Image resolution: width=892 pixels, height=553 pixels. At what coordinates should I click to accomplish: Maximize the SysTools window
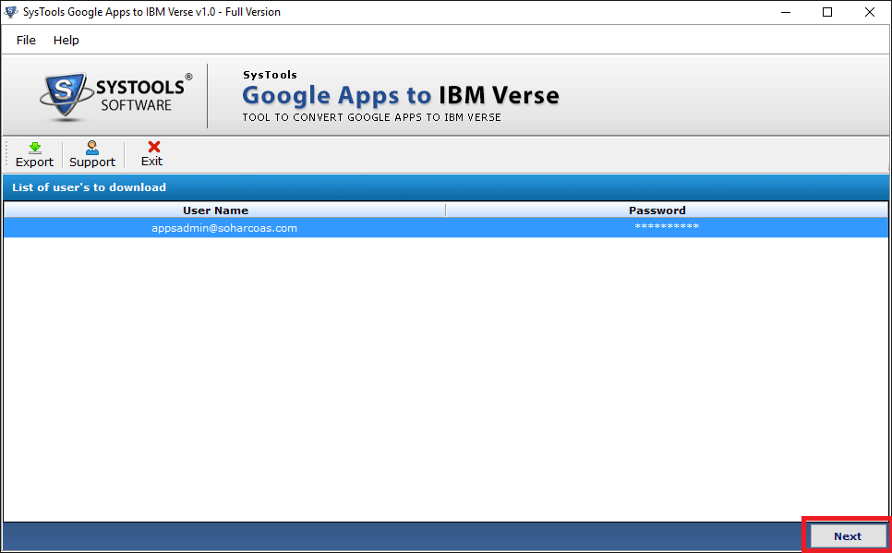coord(827,12)
